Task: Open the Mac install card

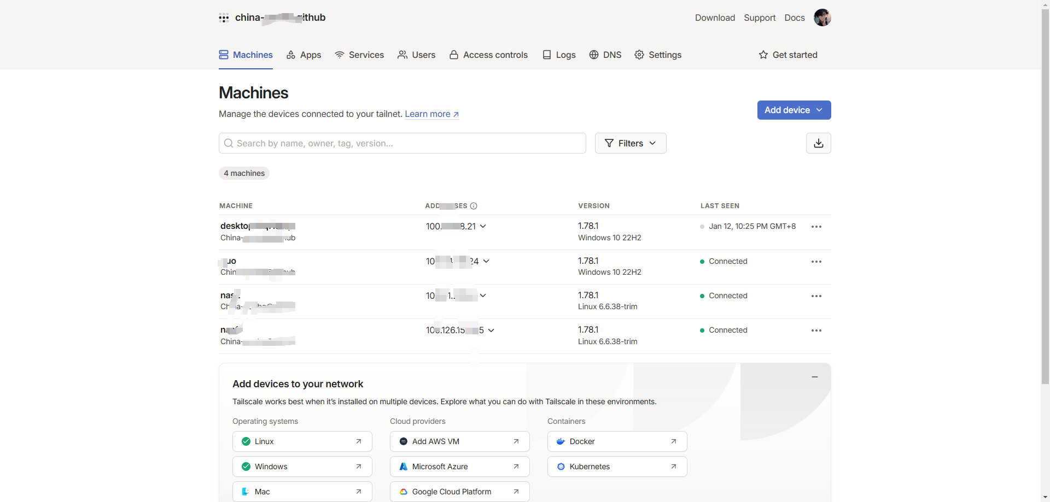Action: [x=302, y=492]
